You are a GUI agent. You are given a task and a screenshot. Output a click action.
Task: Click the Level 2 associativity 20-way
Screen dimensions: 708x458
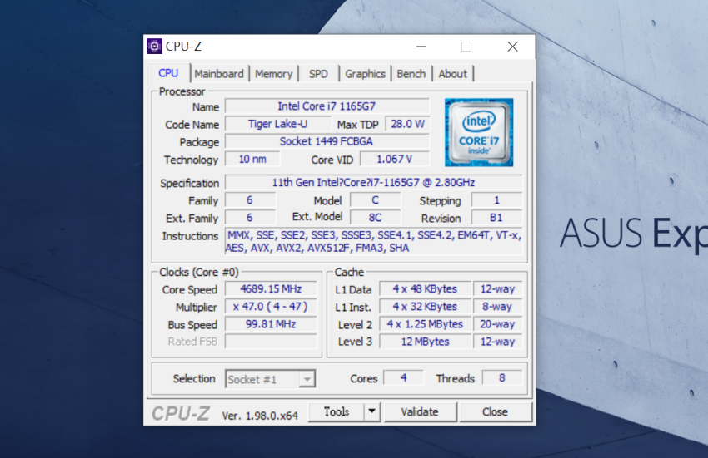[497, 324]
